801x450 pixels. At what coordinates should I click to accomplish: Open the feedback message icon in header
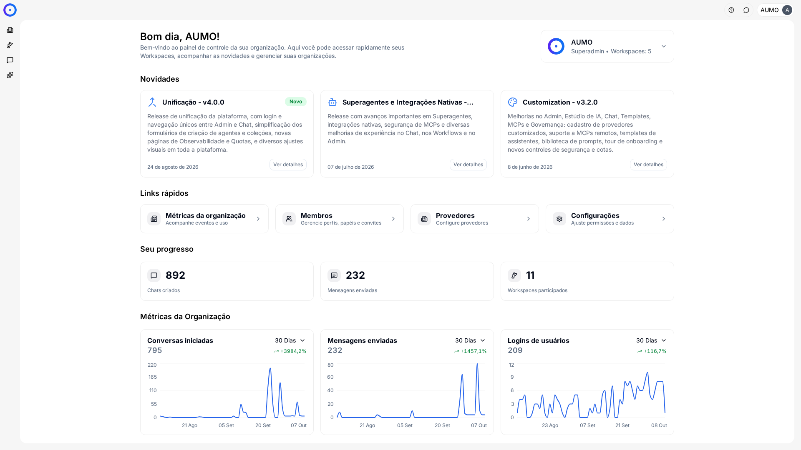(746, 10)
